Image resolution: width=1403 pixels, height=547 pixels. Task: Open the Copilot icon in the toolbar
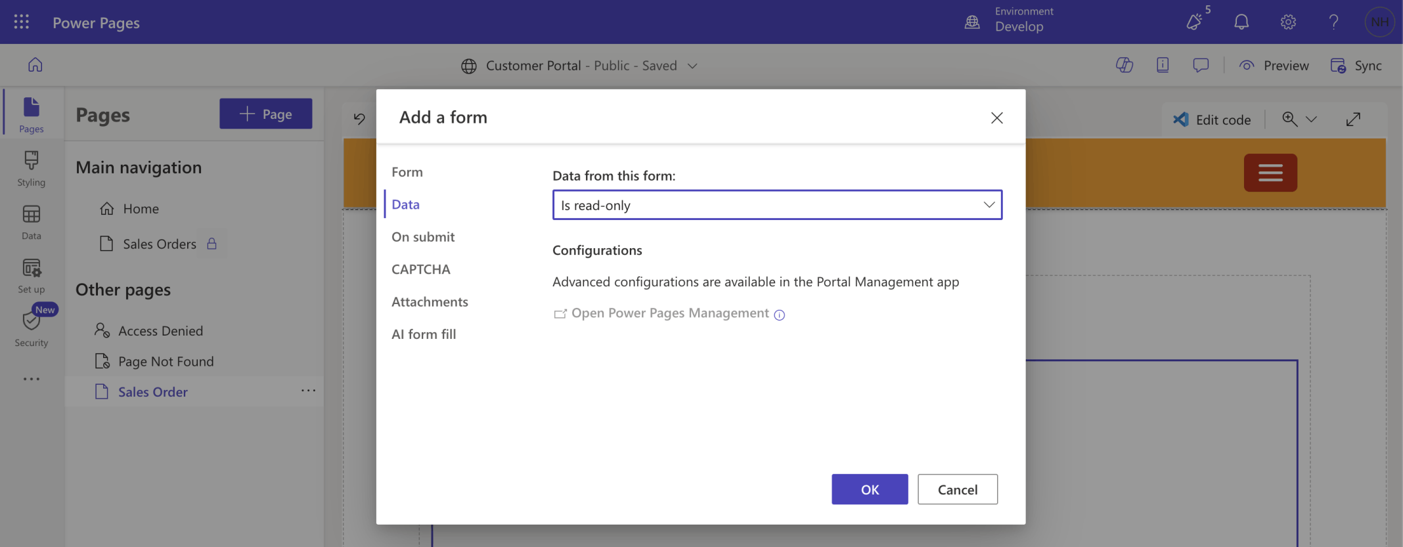click(x=1124, y=65)
